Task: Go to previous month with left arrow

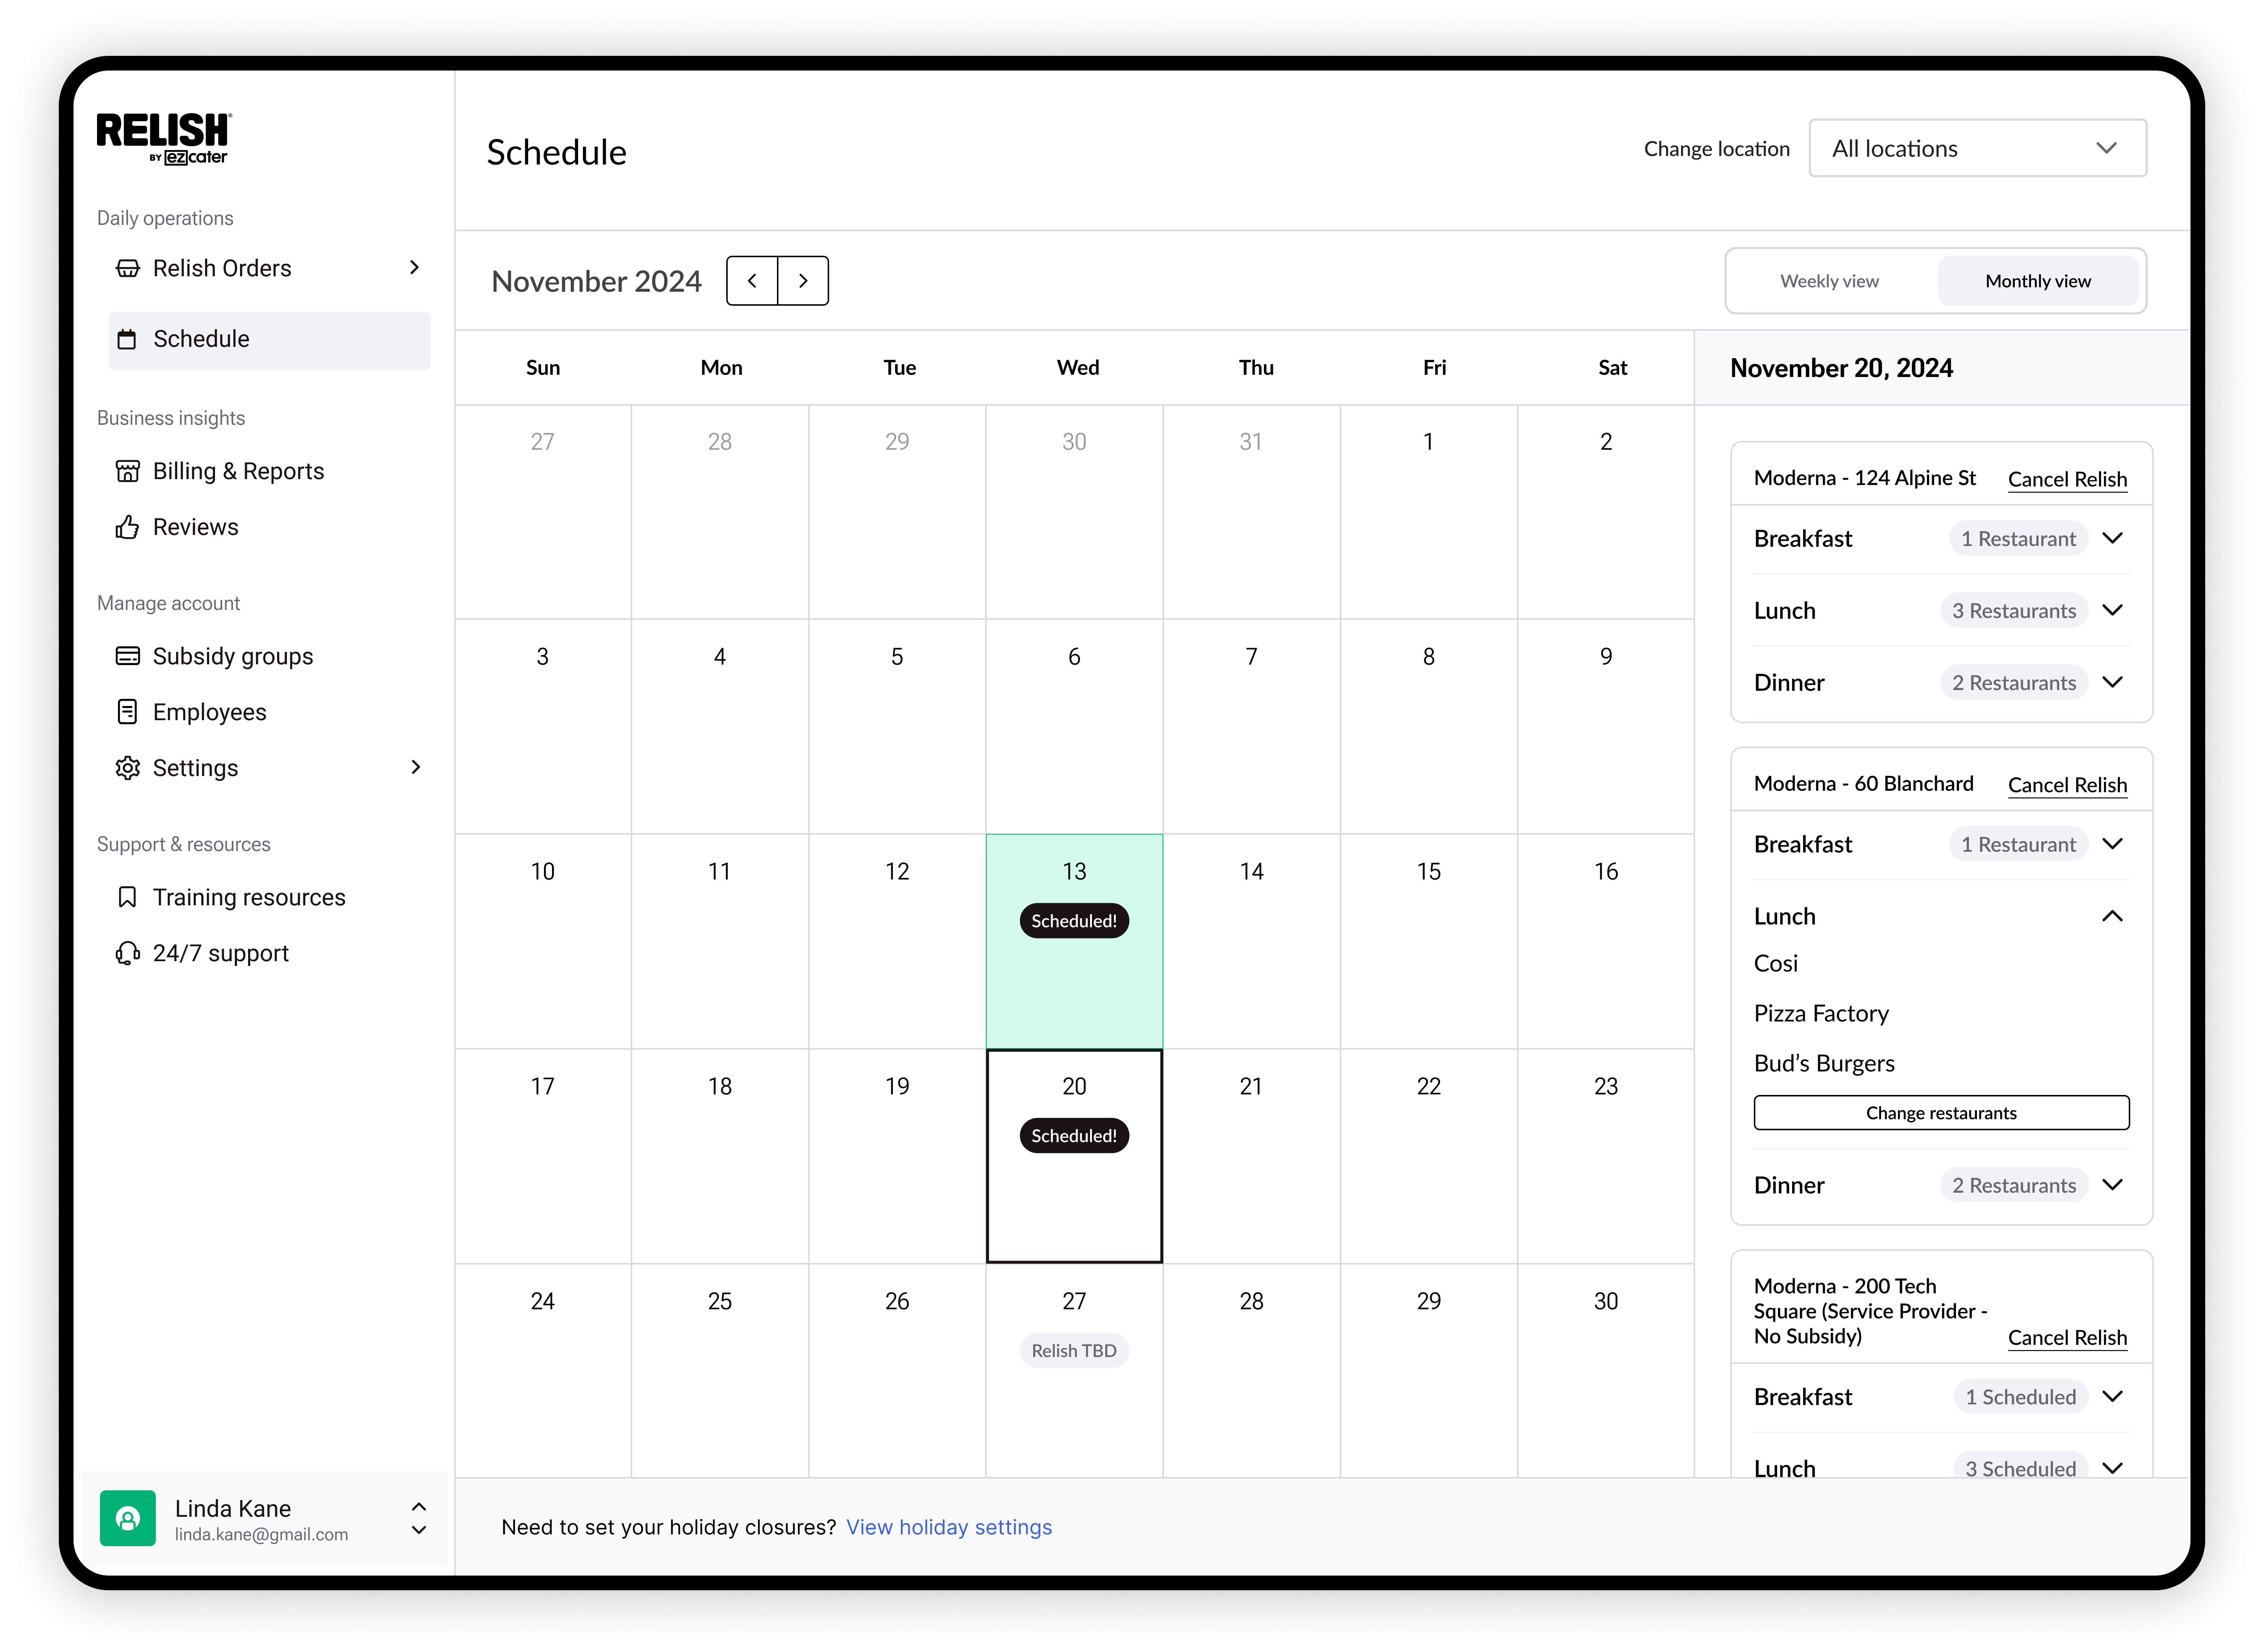Action: coord(752,281)
